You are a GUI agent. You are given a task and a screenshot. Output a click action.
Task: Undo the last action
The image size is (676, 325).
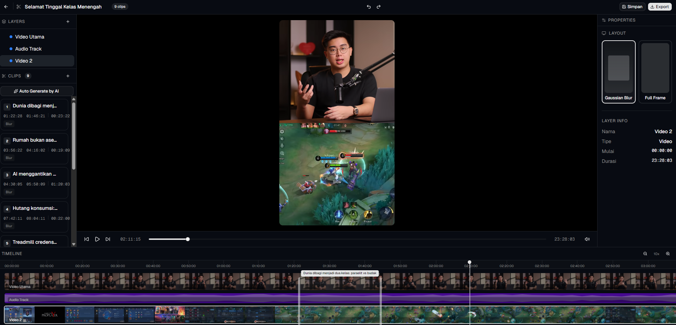click(369, 7)
